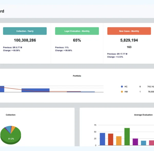Click the orange HM legend dot
Screen dimensions: 154x151
click(x=122, y=92)
